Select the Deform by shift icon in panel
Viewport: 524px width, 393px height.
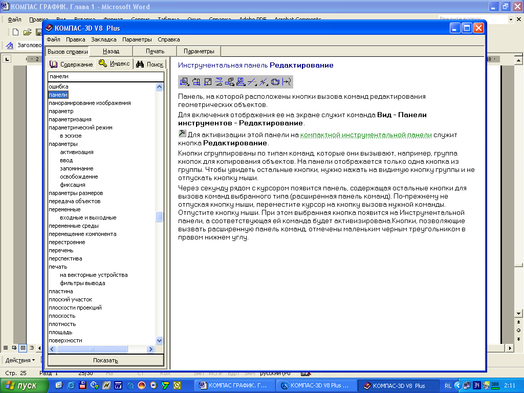[241, 82]
